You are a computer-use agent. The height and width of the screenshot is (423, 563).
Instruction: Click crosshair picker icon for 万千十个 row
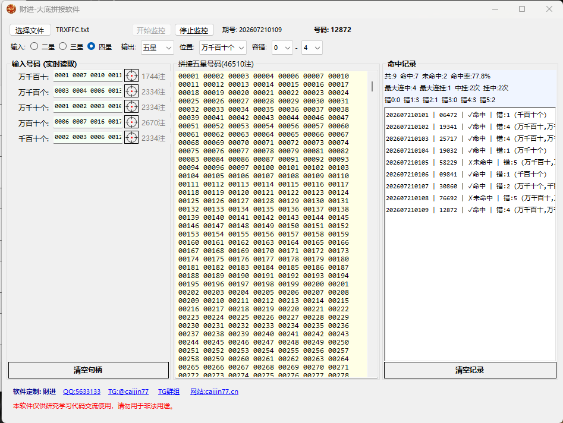point(131,107)
